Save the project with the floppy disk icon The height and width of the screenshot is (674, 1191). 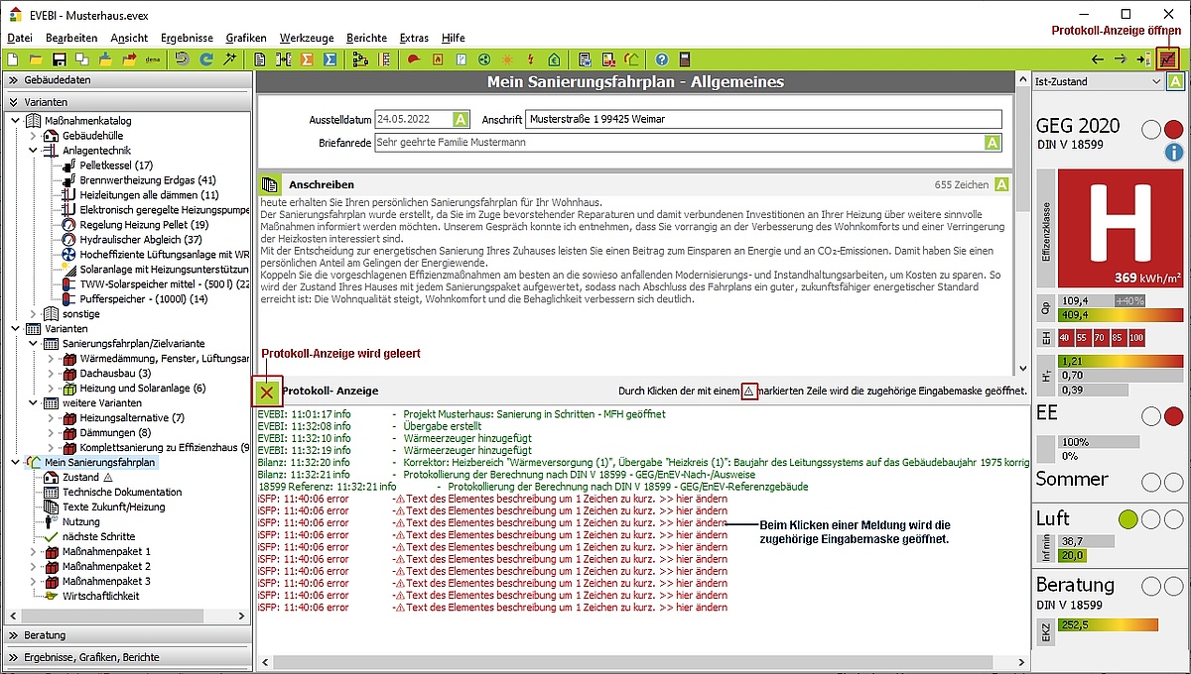pos(59,59)
